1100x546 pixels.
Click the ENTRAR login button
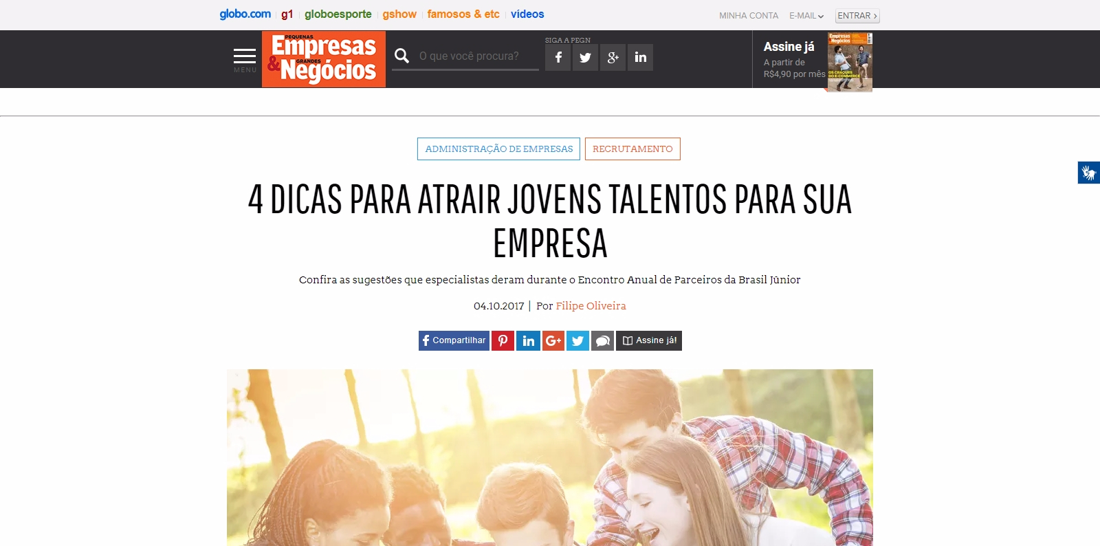[x=857, y=16]
